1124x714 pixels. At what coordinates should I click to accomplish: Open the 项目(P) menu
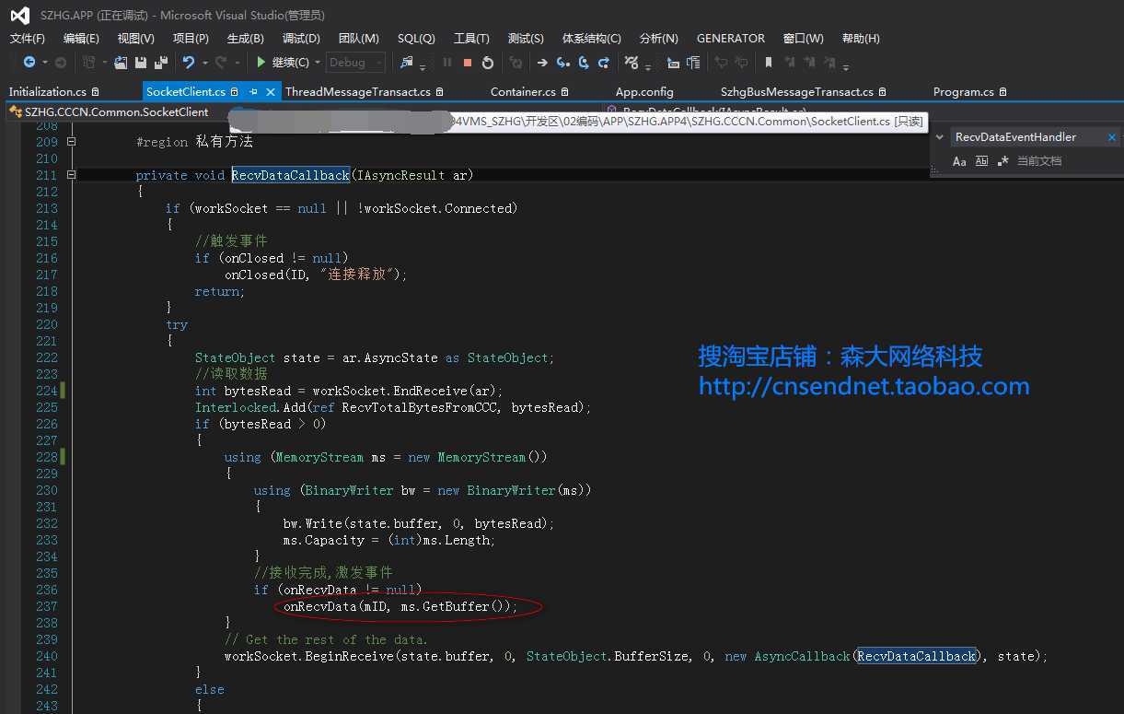pyautogui.click(x=191, y=38)
